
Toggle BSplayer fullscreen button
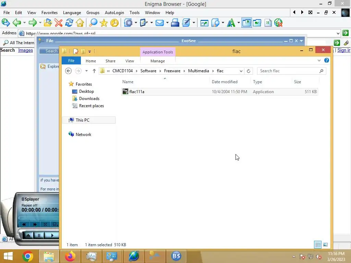45,224
